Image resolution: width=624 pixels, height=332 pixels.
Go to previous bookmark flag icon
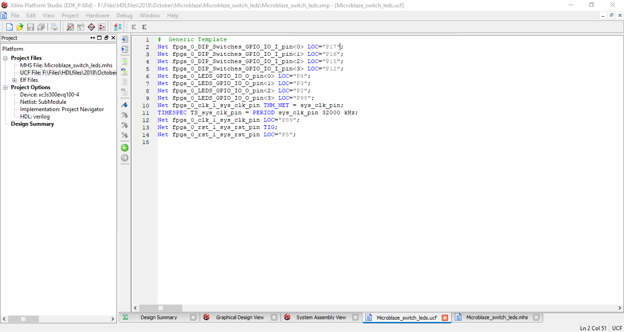point(125,125)
